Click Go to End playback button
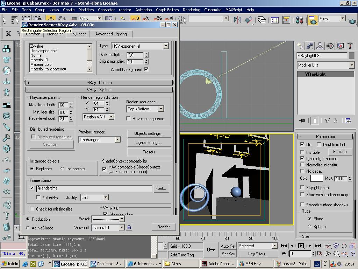Screen dimensions: 358x269 tap(318, 246)
